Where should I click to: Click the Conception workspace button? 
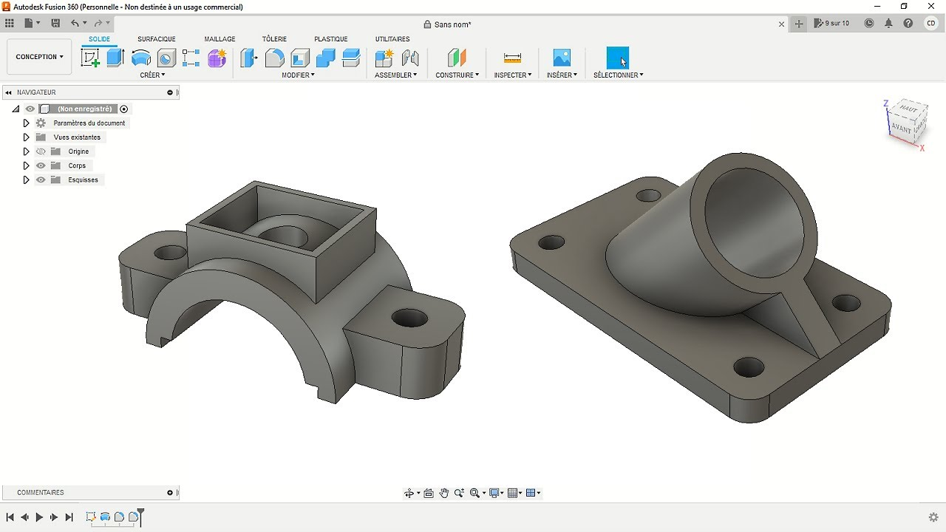point(38,56)
